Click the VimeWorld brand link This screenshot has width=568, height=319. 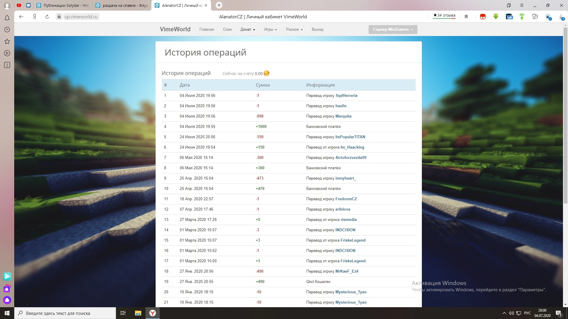coord(175,29)
